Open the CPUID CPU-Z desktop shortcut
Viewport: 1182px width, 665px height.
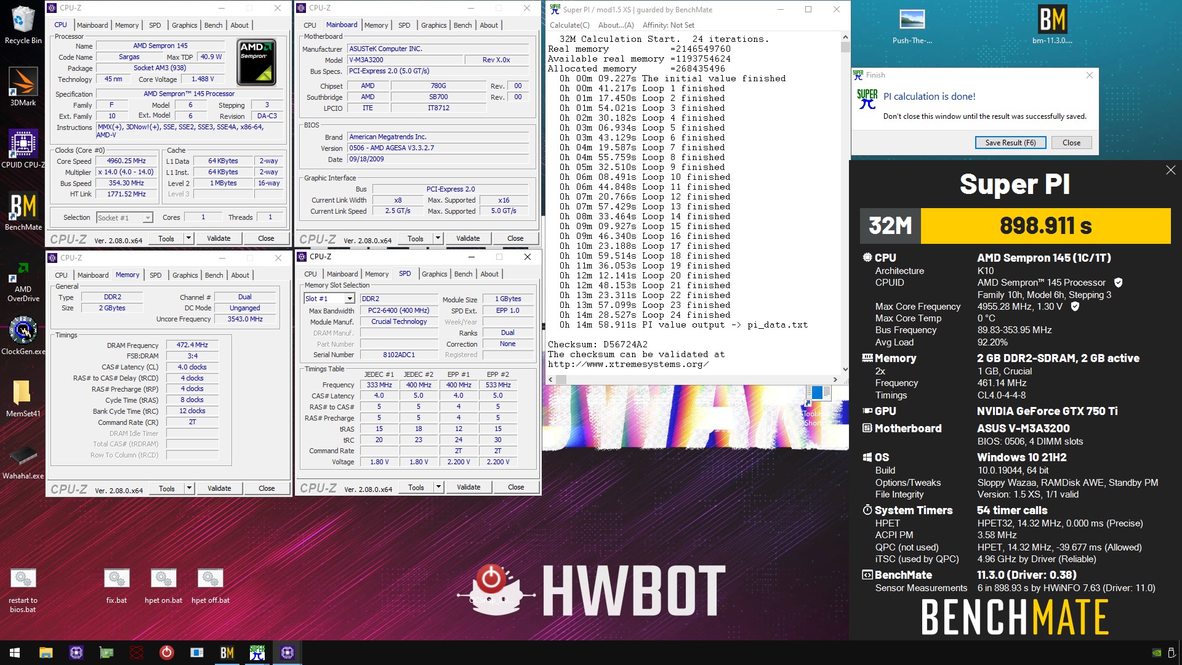[x=23, y=148]
